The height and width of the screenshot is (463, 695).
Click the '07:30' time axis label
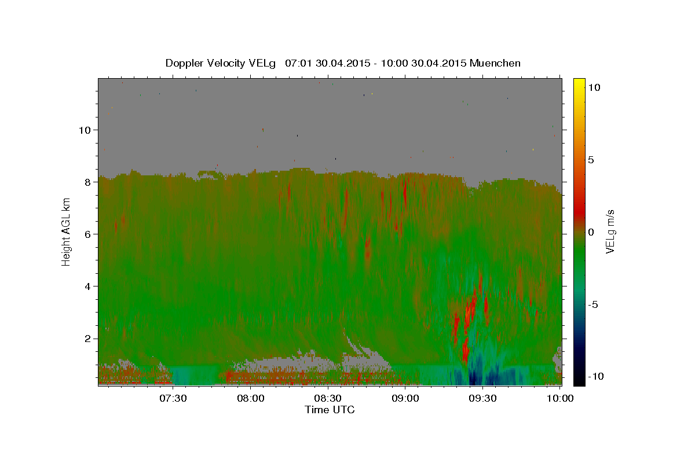173,398
